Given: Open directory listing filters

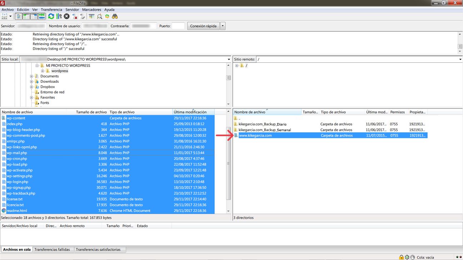Looking at the screenshot, I should (91, 16).
